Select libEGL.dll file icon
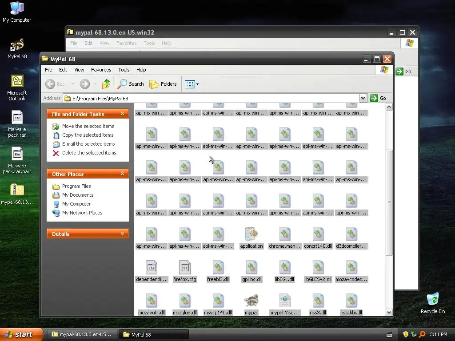The height and width of the screenshot is (341, 455). tap(285, 267)
